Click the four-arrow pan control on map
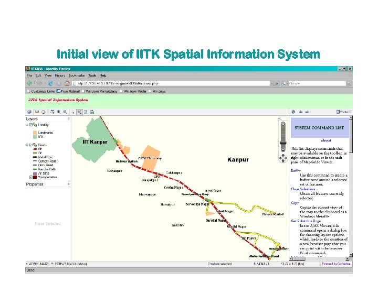 (x=283, y=158)
